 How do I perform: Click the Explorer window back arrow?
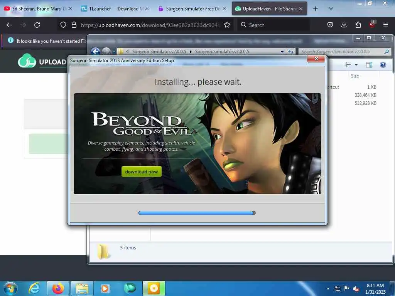[95, 52]
